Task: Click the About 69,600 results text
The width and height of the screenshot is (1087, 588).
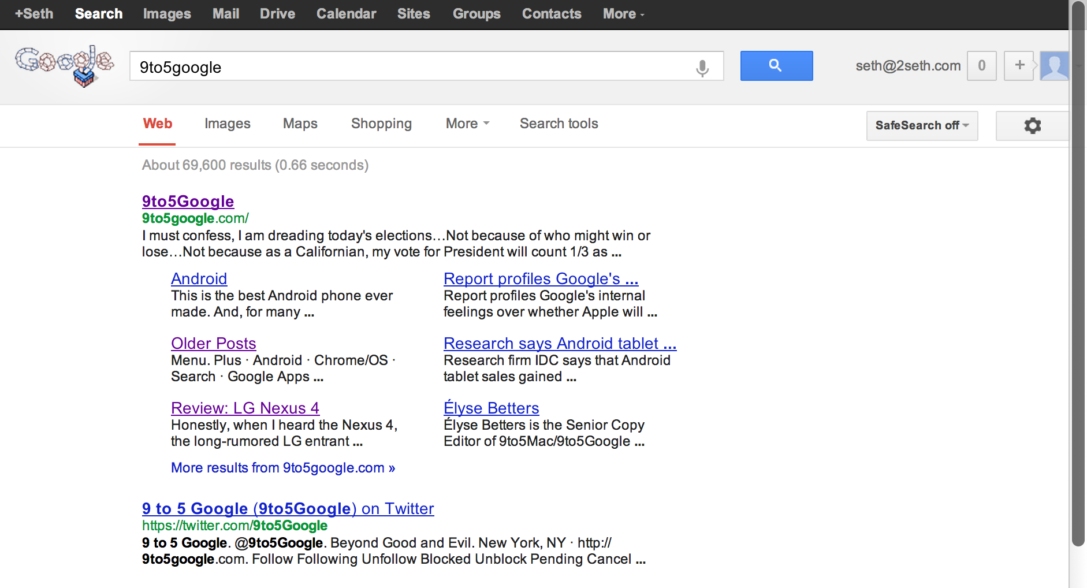Action: click(x=255, y=165)
